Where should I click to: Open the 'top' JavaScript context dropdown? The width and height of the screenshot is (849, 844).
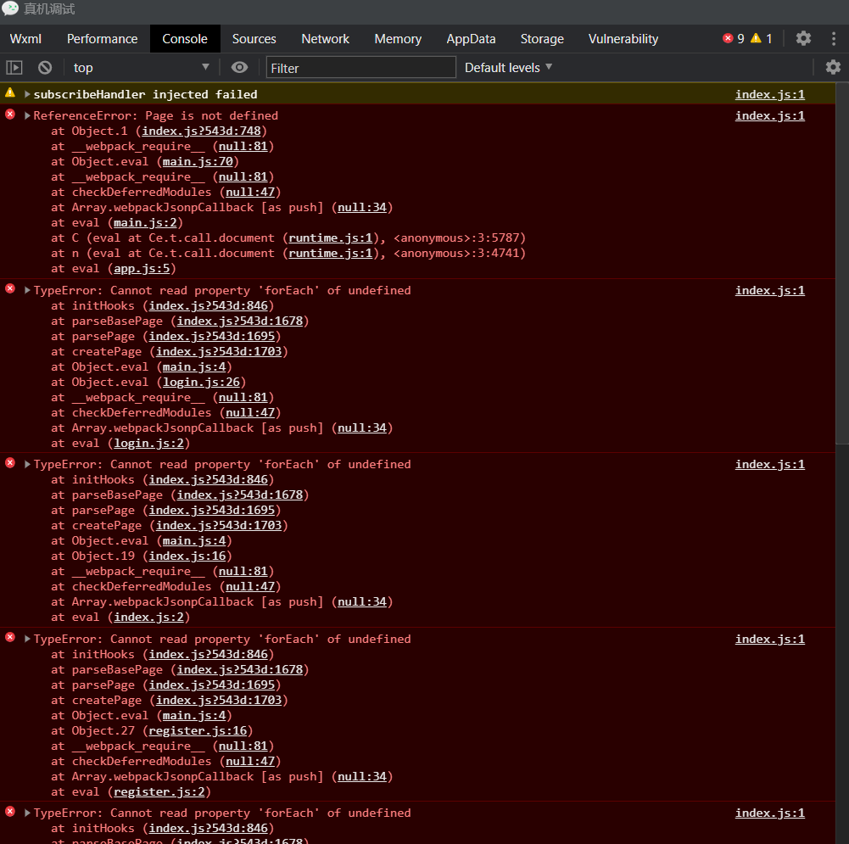pyautogui.click(x=141, y=68)
